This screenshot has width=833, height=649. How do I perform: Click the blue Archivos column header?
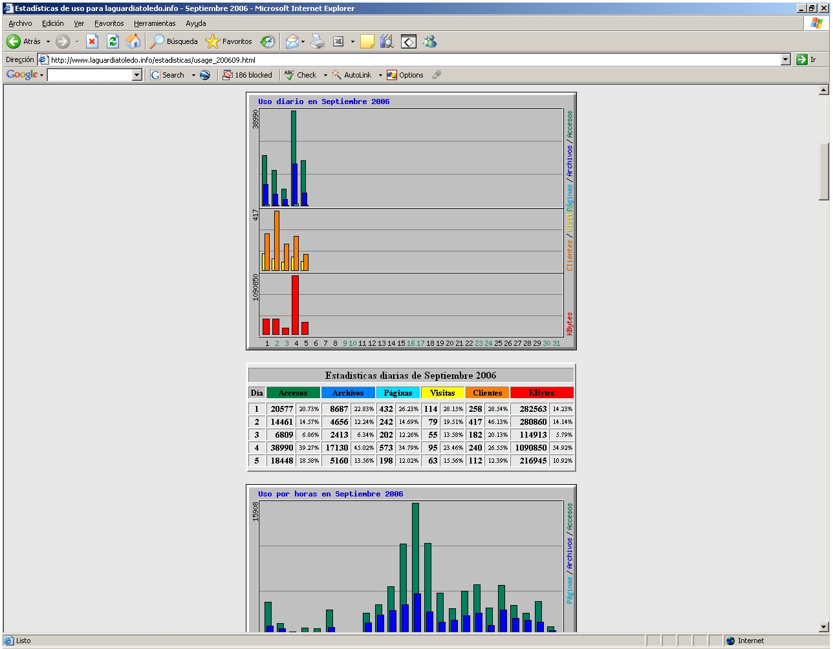(348, 393)
